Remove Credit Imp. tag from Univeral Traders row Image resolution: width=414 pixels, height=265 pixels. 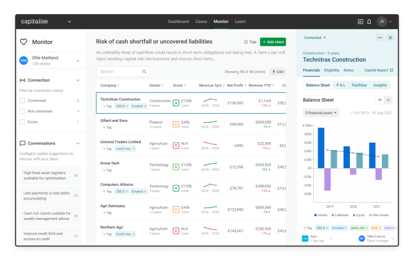(133, 149)
